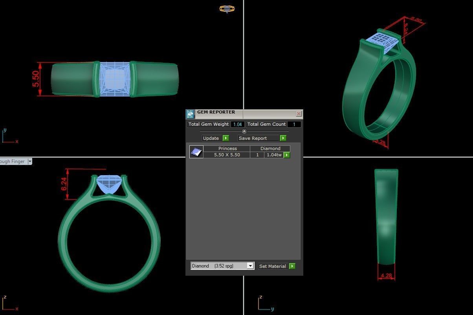Click the Update green arrow button
The height and width of the screenshot is (315, 473).
click(226, 138)
